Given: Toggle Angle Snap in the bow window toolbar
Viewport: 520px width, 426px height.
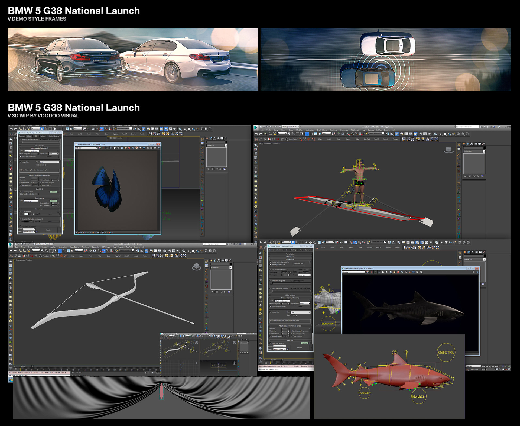Looking at the screenshot, I should tap(103, 251).
